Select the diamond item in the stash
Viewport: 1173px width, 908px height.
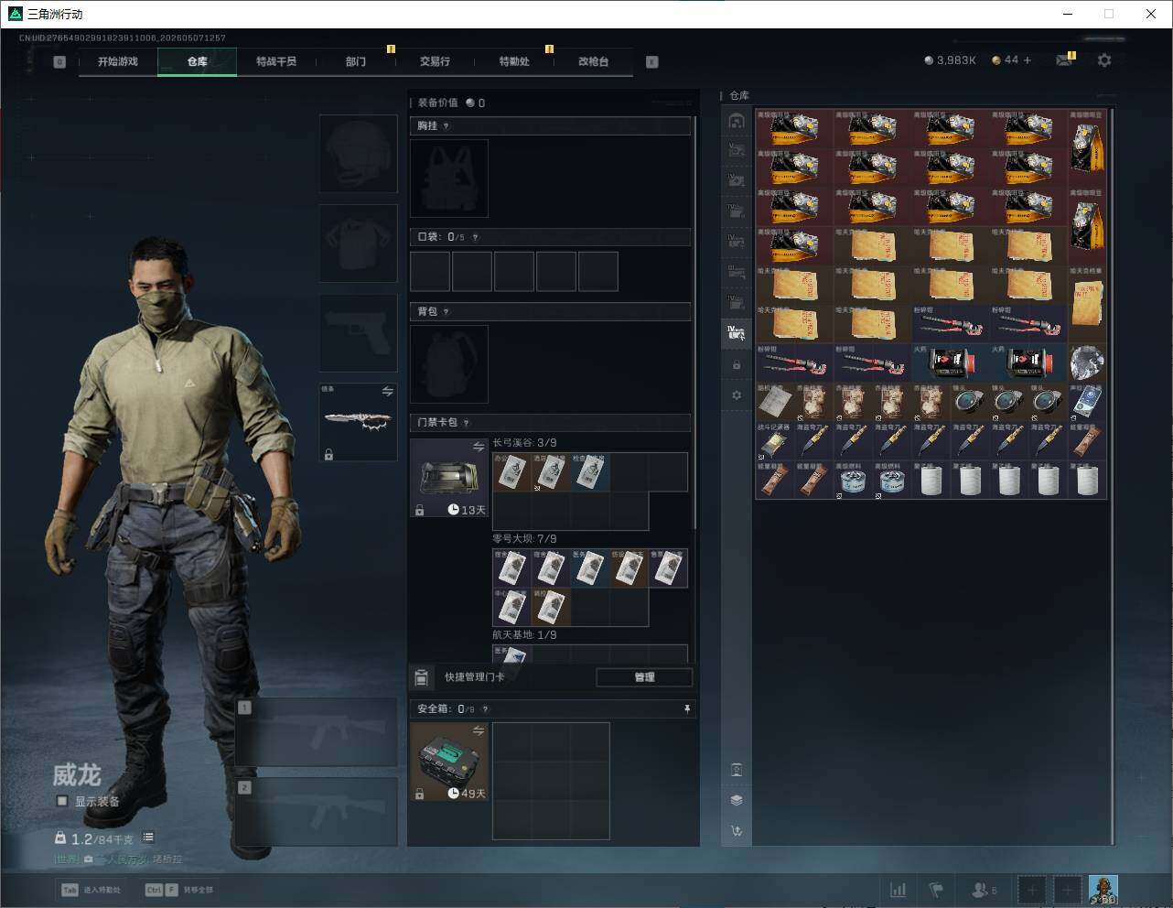[1087, 362]
